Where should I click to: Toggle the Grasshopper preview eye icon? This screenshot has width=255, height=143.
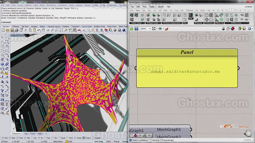pos(160,29)
